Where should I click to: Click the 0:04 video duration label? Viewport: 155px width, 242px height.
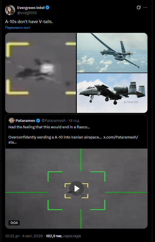point(14,223)
